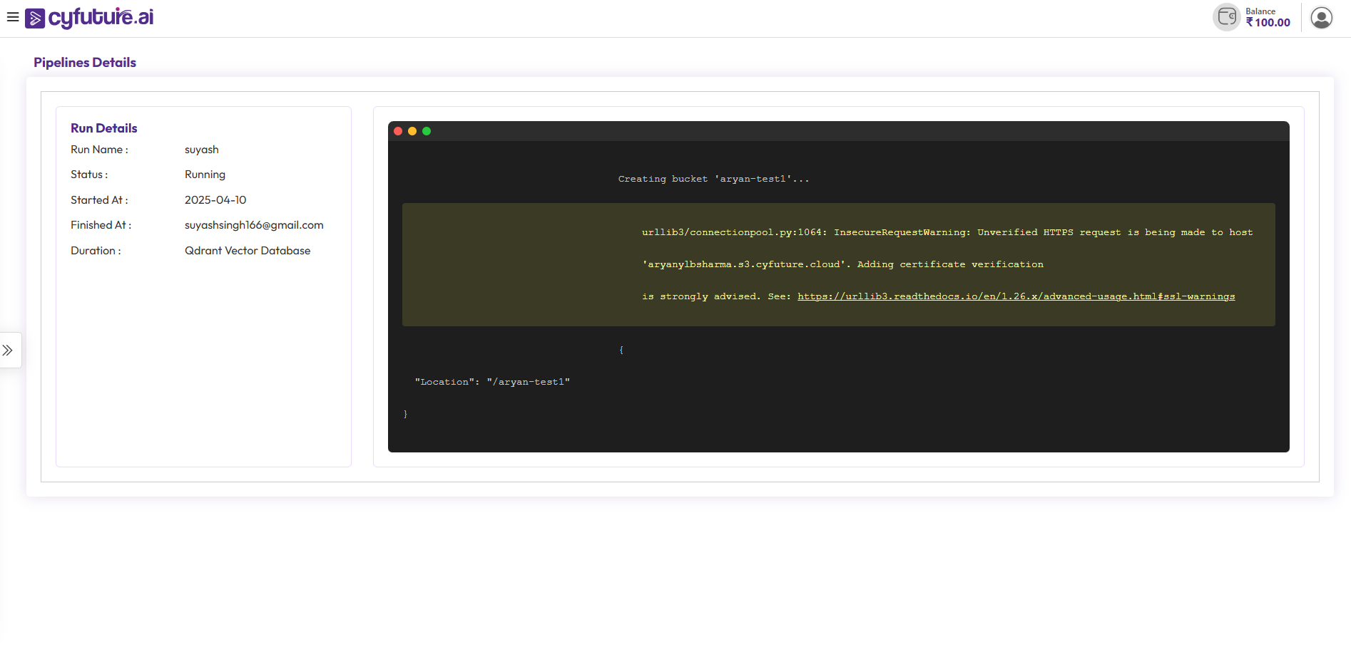
Task: Click the suyashsingh166@gmail.com email text
Action: (254, 225)
